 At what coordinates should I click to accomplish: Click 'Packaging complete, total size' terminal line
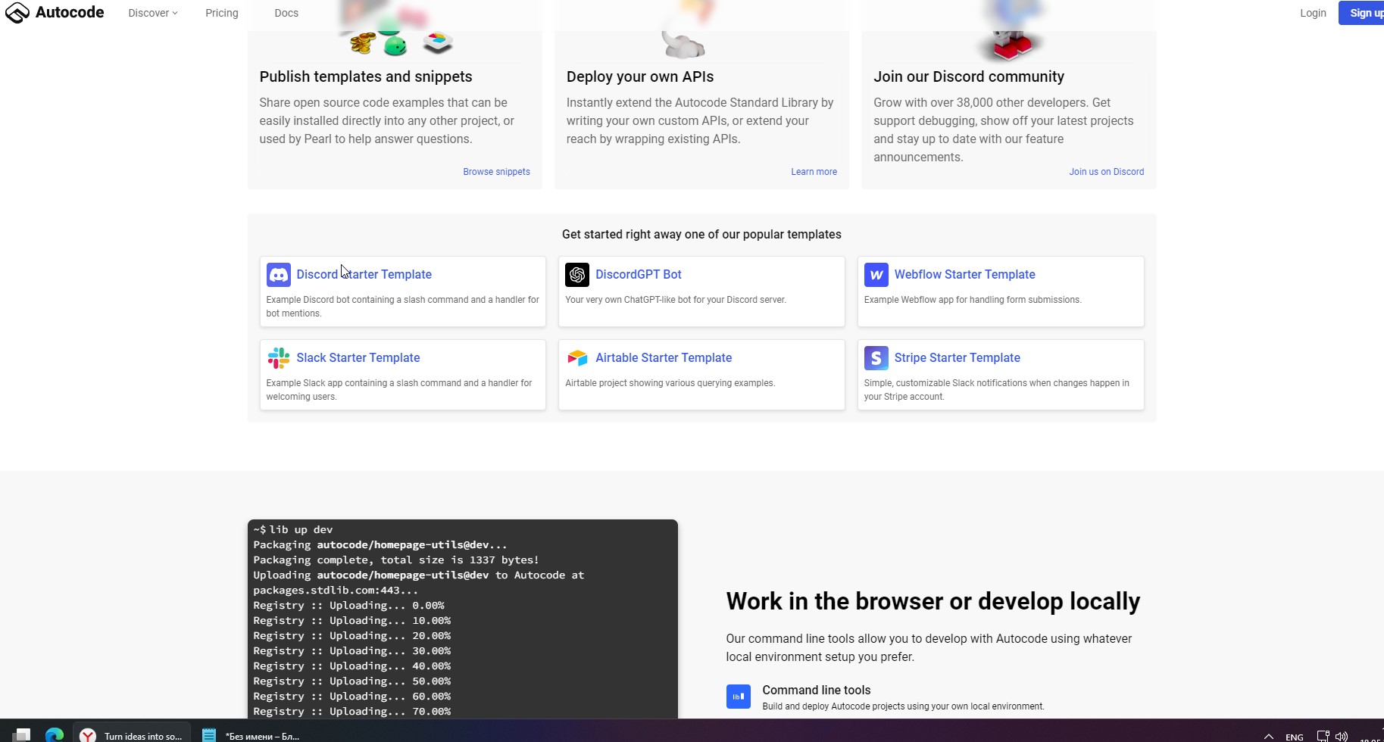tap(396, 560)
